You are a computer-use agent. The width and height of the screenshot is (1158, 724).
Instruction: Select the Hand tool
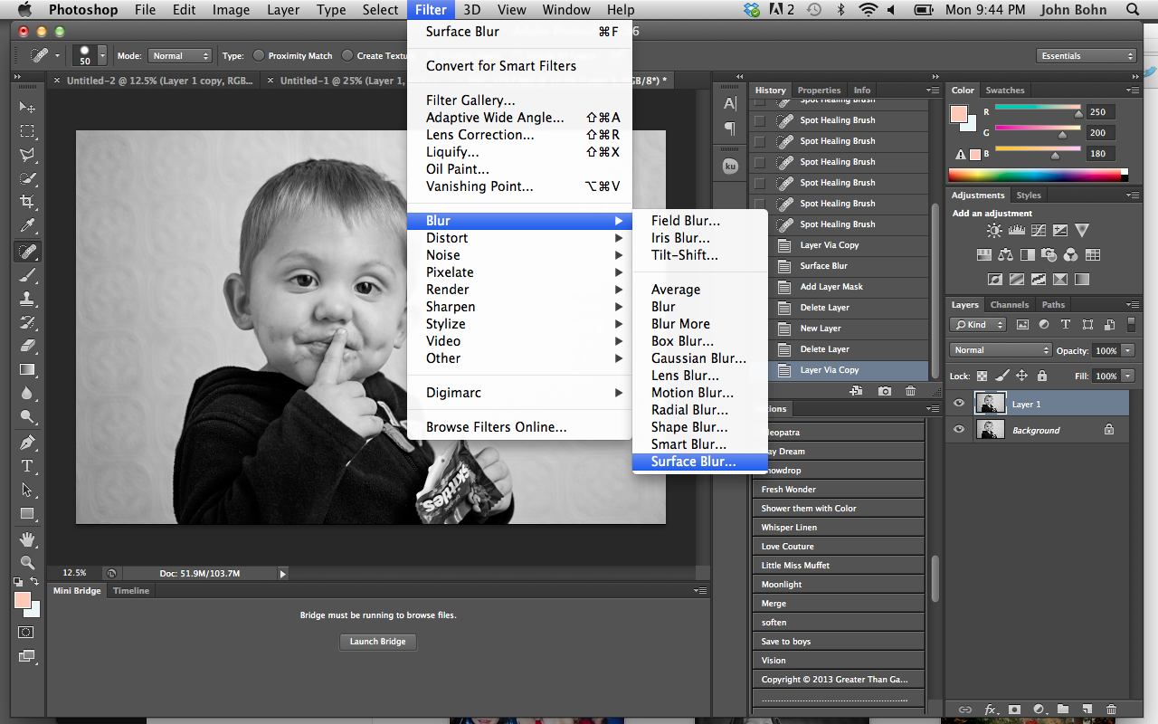27,538
